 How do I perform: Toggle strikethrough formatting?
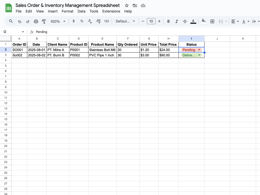click(185, 21)
